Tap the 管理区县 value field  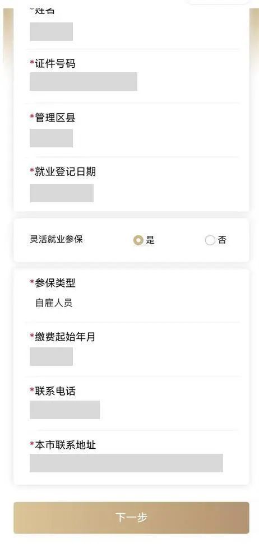coord(51,138)
